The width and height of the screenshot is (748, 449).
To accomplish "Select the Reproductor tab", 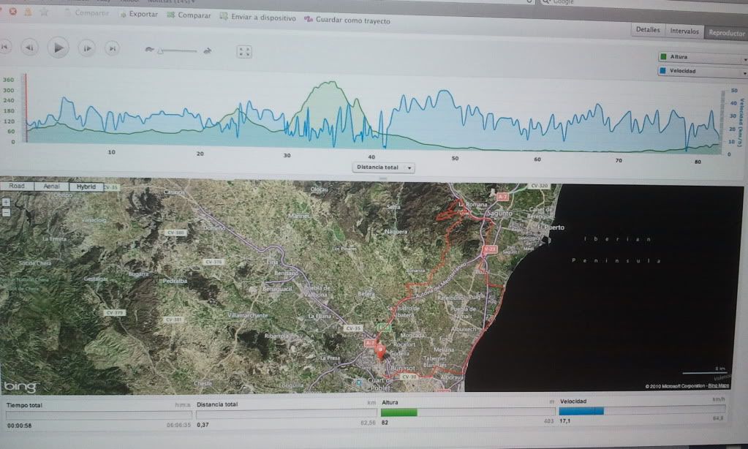I will 726,33.
